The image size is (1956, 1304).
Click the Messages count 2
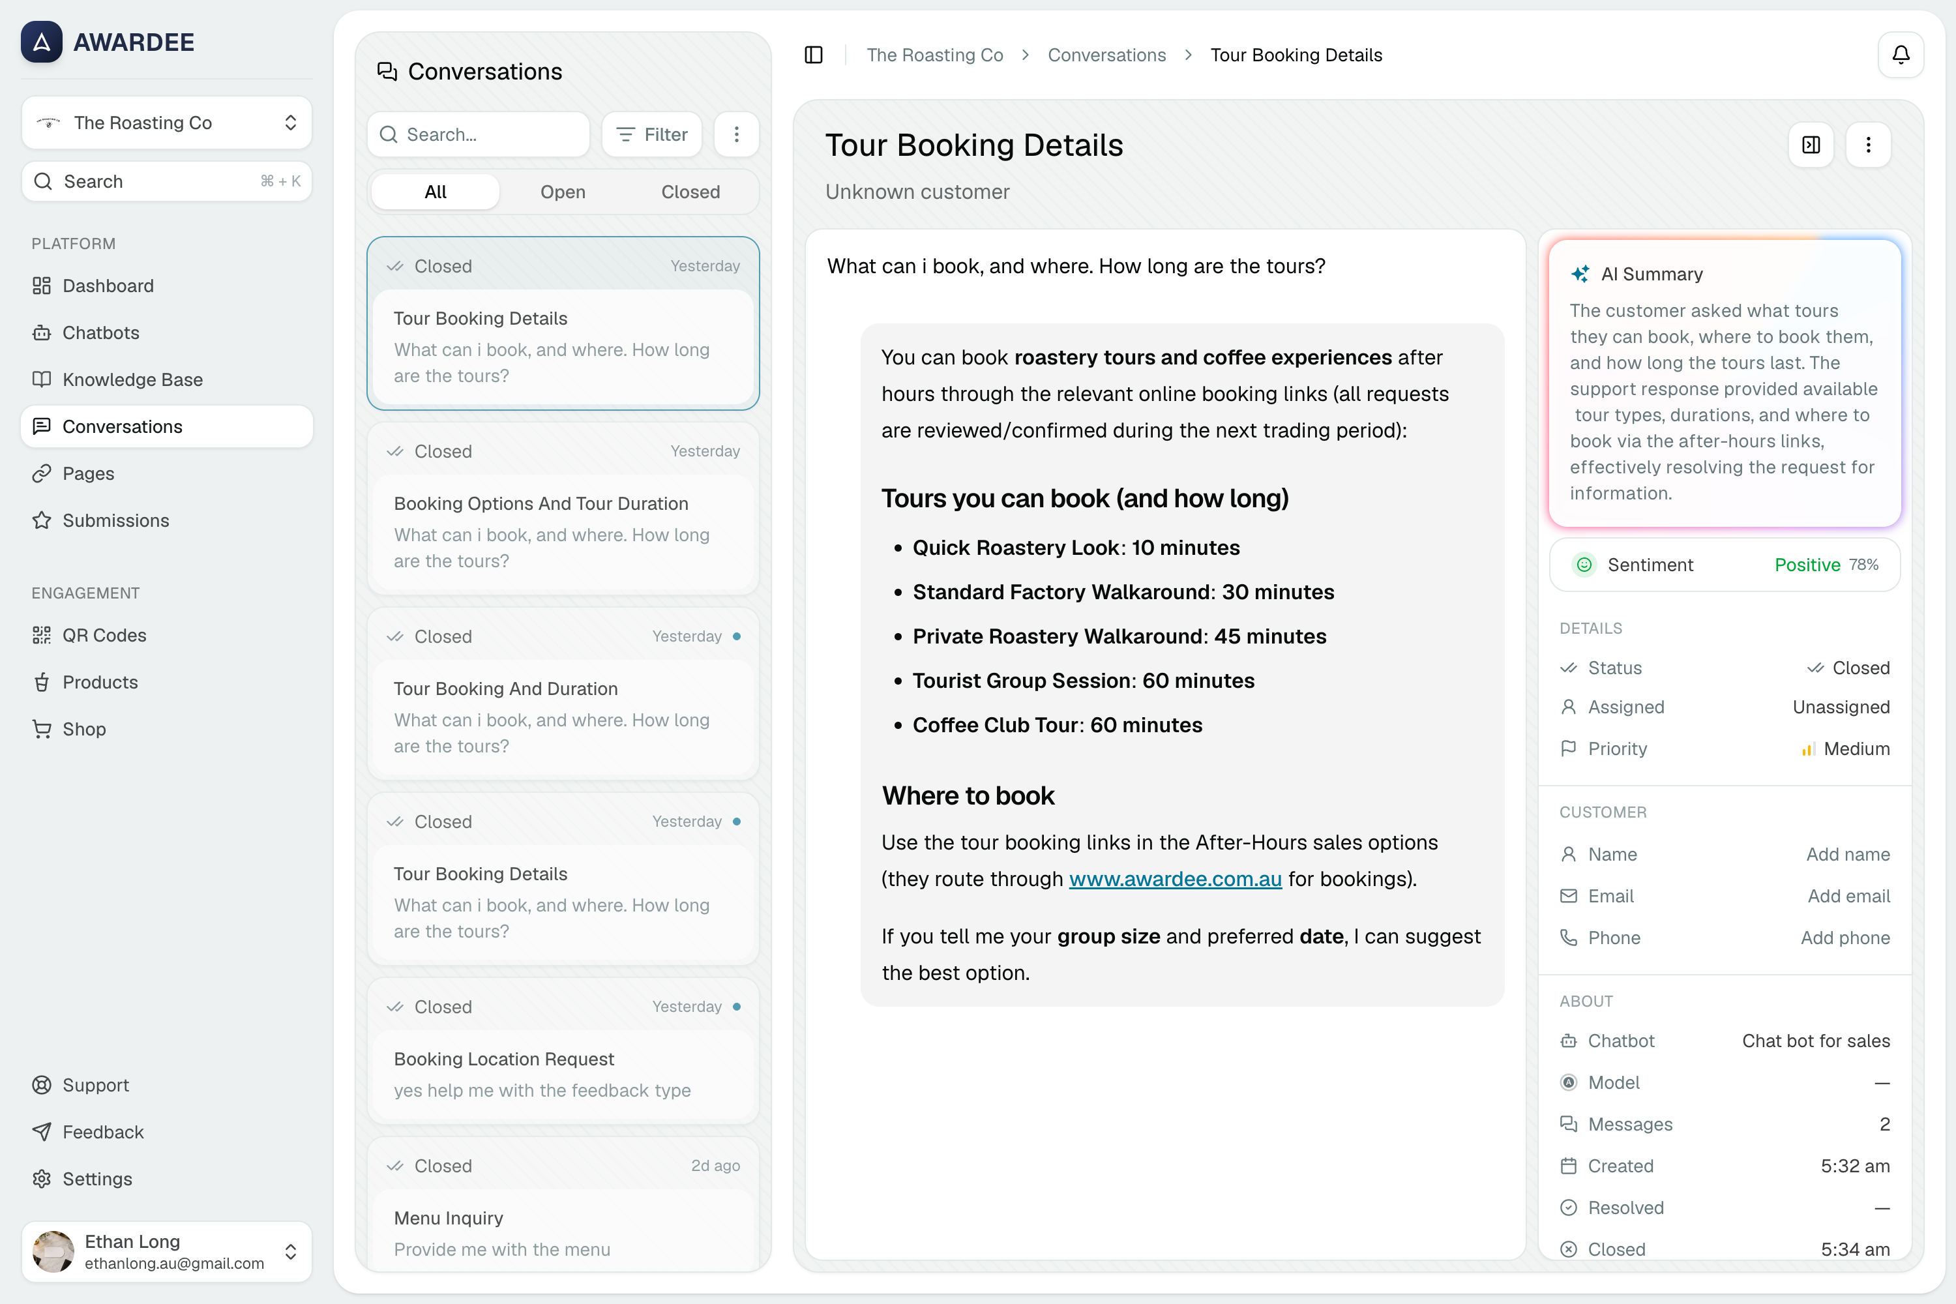pyautogui.click(x=1884, y=1124)
